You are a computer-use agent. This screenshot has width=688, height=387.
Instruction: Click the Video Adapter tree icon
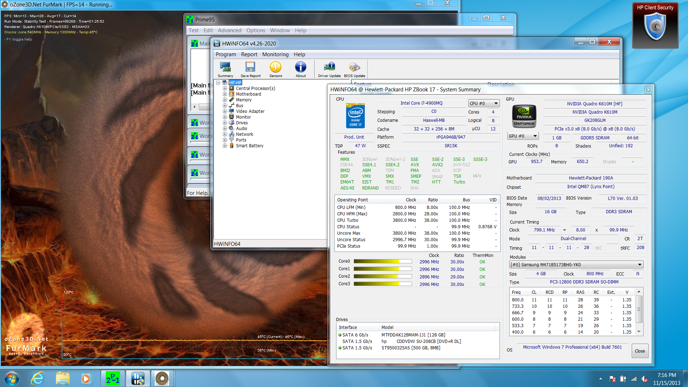pyautogui.click(x=231, y=111)
